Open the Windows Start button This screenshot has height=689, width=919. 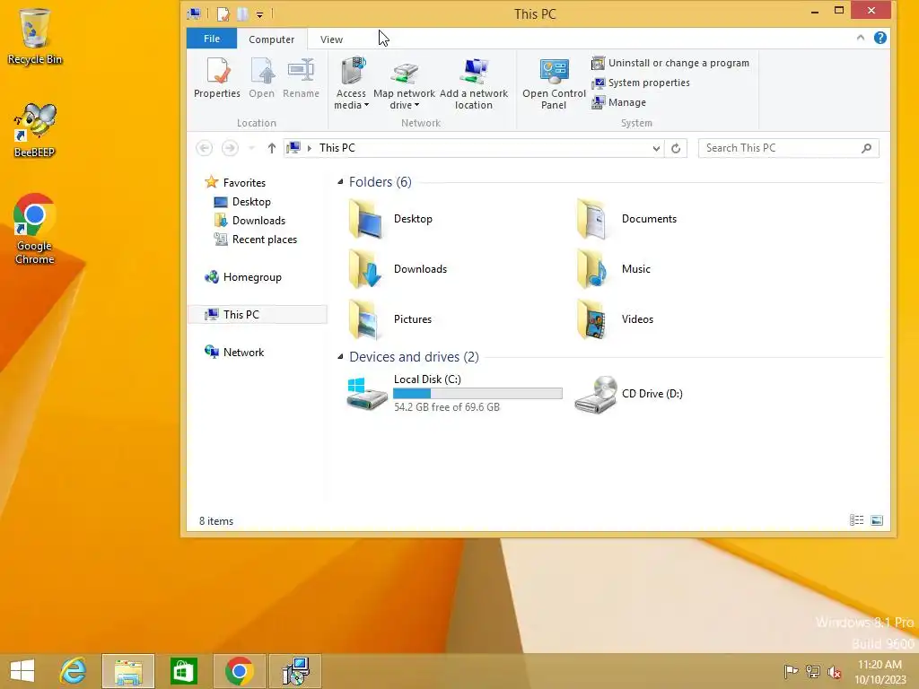pyautogui.click(x=22, y=671)
